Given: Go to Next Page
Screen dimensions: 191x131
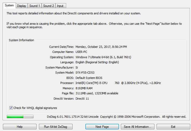Looking at the screenshot, I should 102,127.
